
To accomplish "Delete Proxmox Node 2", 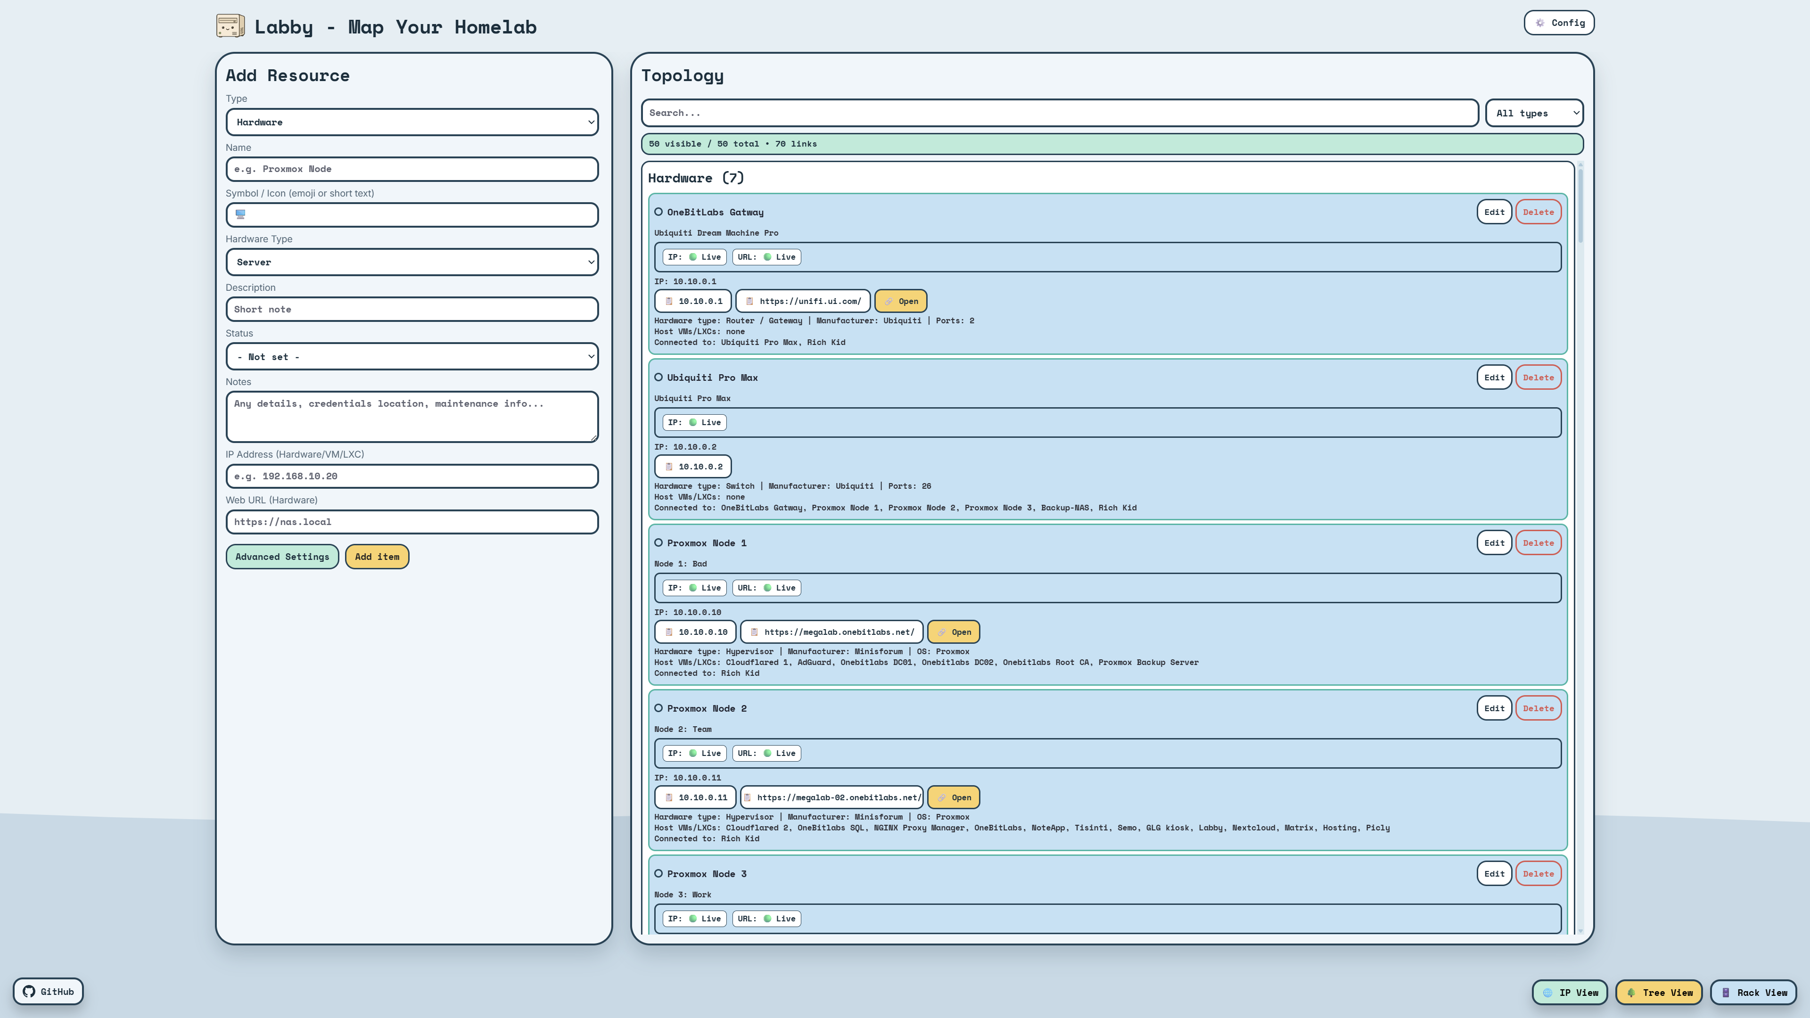I will (1538, 708).
